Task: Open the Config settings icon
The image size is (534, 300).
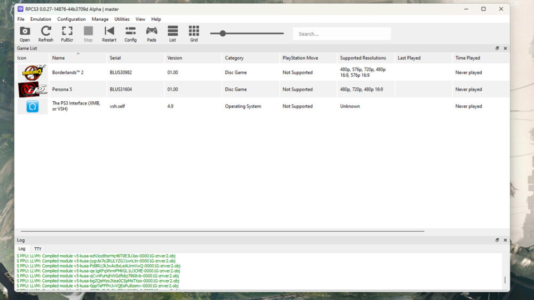Action: [x=130, y=34]
